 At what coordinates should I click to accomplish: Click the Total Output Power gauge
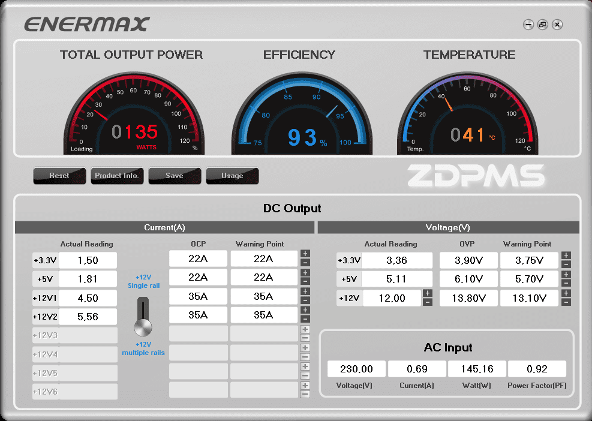[x=134, y=113]
